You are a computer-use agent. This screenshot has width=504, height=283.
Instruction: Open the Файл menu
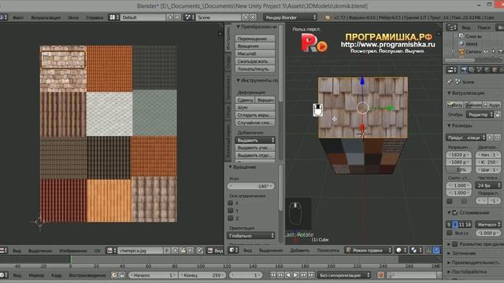pos(18,17)
